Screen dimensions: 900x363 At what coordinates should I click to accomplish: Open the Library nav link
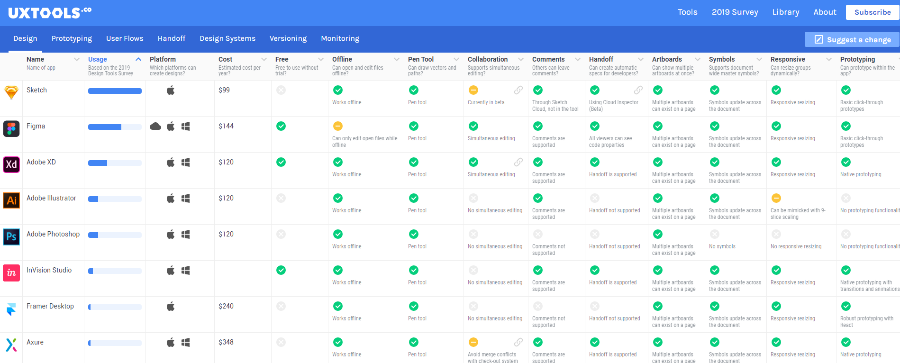click(786, 12)
